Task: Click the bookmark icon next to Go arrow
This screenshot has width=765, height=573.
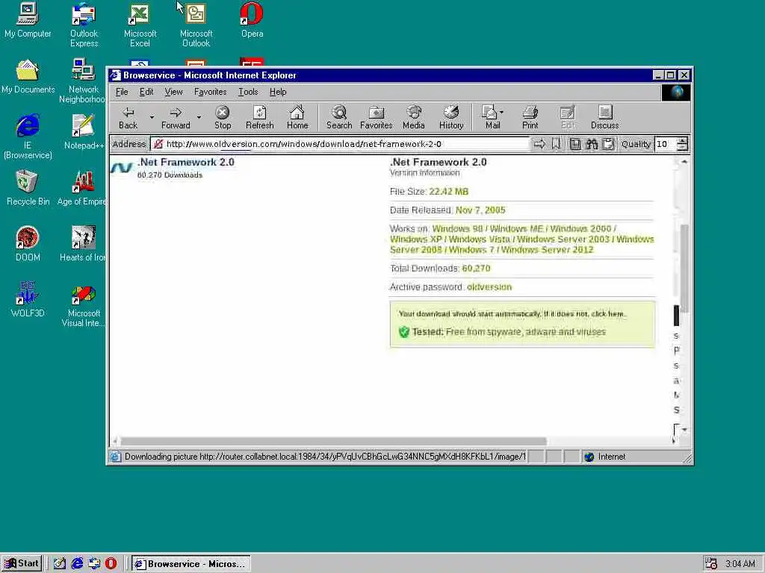Action: [556, 144]
